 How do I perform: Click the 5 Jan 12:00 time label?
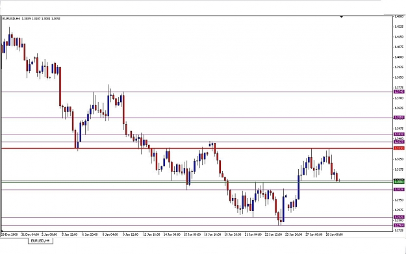pos(70,235)
